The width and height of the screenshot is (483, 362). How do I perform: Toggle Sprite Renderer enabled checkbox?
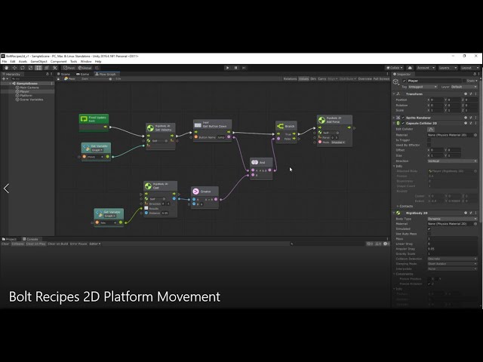tap(403, 118)
